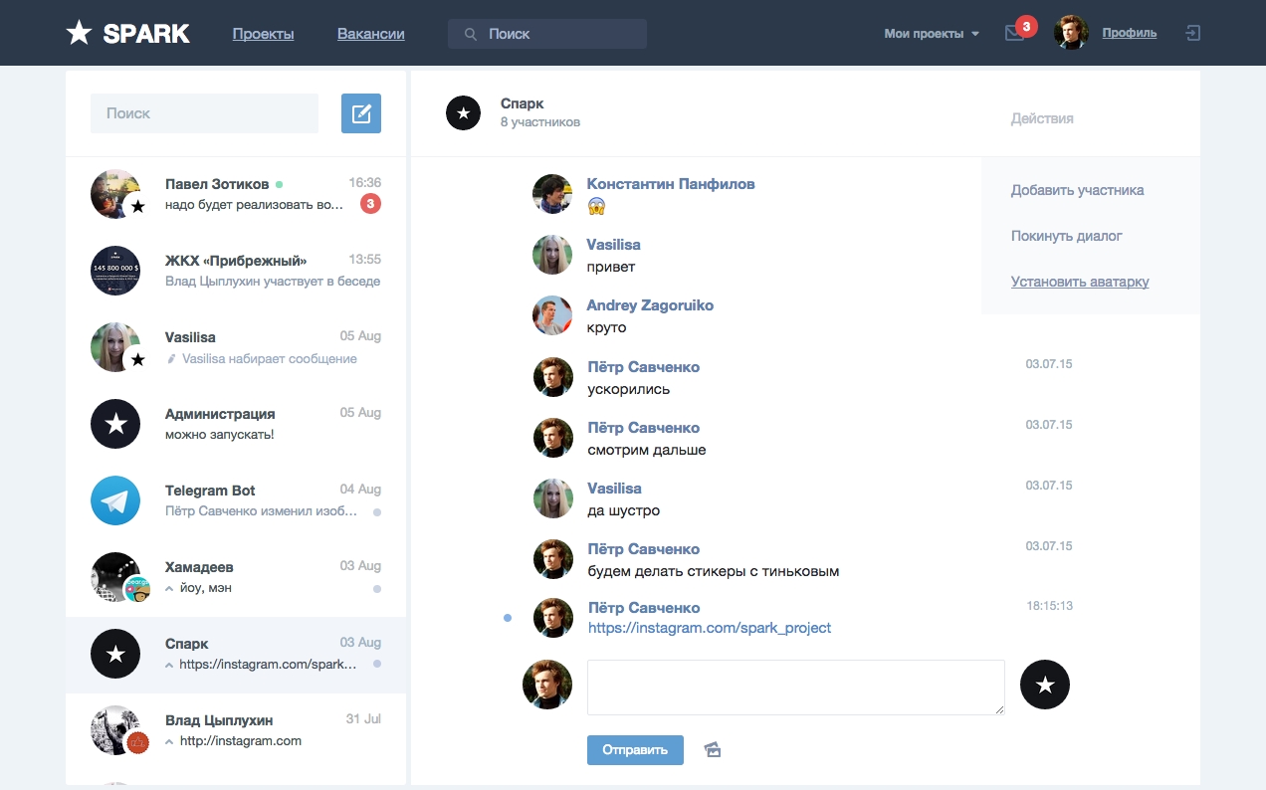Click the Спарк group avatar in chat header
Image resolution: width=1266 pixels, height=790 pixels.
coord(463,113)
